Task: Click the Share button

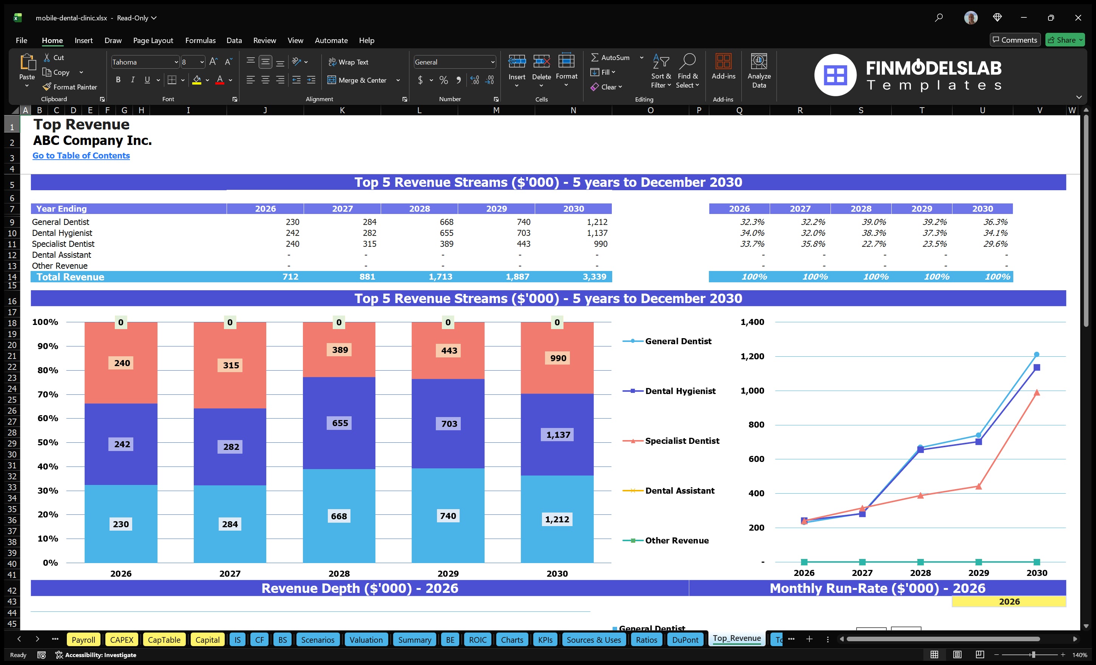Action: 1064,40
